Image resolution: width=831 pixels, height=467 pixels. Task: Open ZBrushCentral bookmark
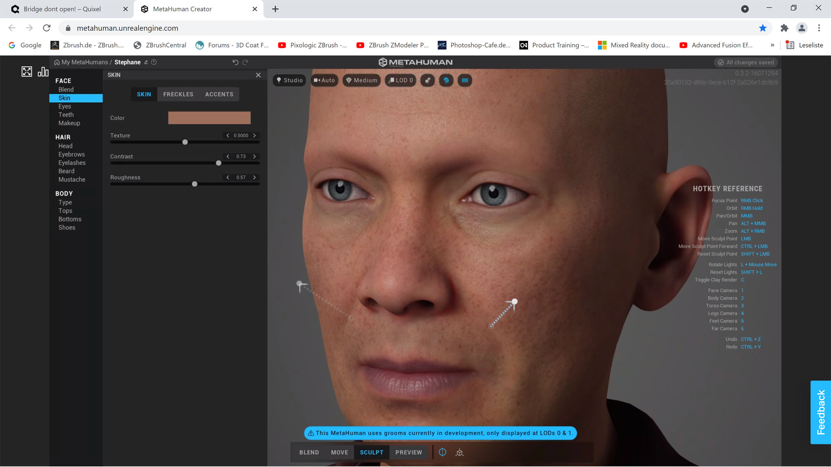pyautogui.click(x=160, y=45)
